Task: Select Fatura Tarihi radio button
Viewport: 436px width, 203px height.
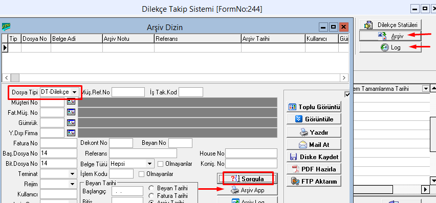Action: (151, 195)
